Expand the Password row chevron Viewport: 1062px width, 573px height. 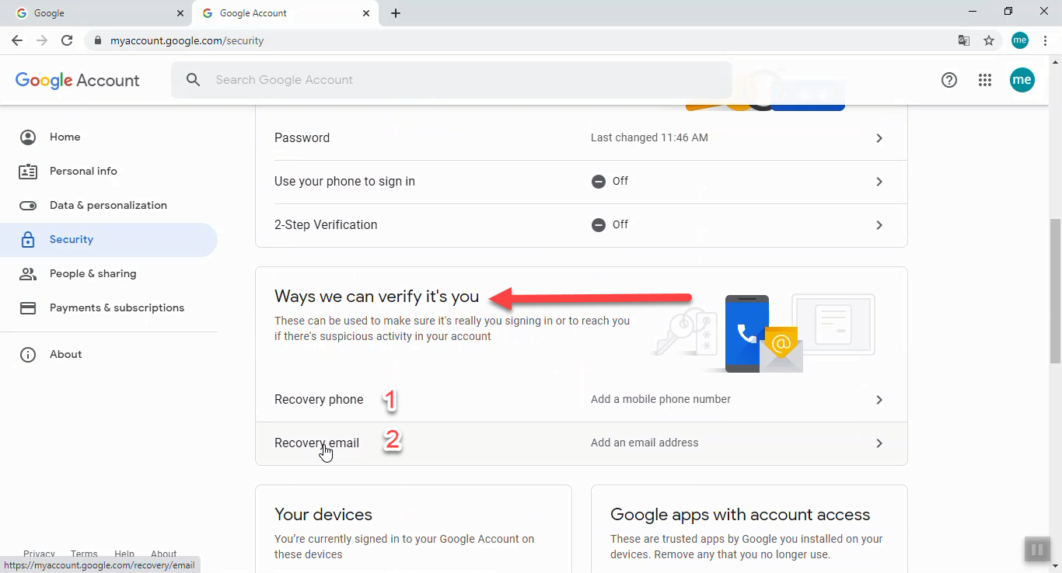point(879,138)
